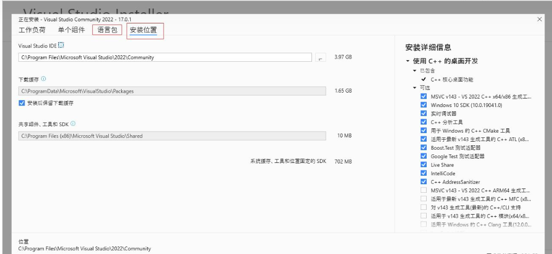Uncheck Boost.Test 测试适配器
This screenshot has width=552, height=254.
(x=423, y=148)
